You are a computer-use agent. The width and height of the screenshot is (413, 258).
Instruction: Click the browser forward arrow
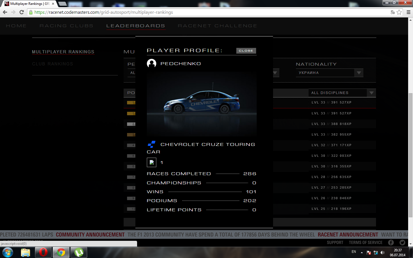(13, 12)
